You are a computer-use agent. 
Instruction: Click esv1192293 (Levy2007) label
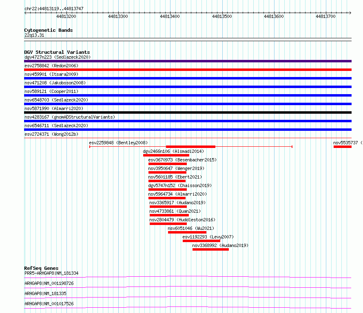click(208, 237)
